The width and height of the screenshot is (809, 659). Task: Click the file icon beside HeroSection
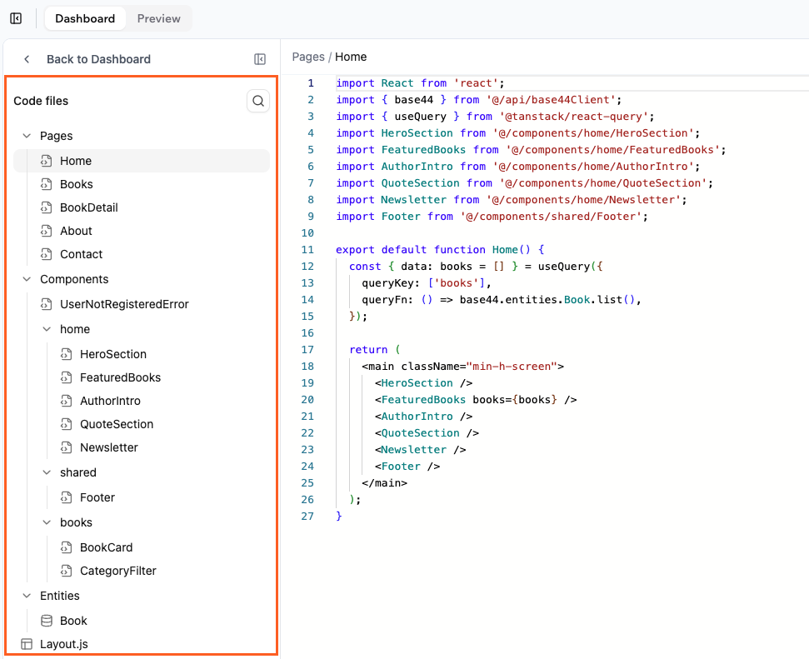pyautogui.click(x=67, y=354)
